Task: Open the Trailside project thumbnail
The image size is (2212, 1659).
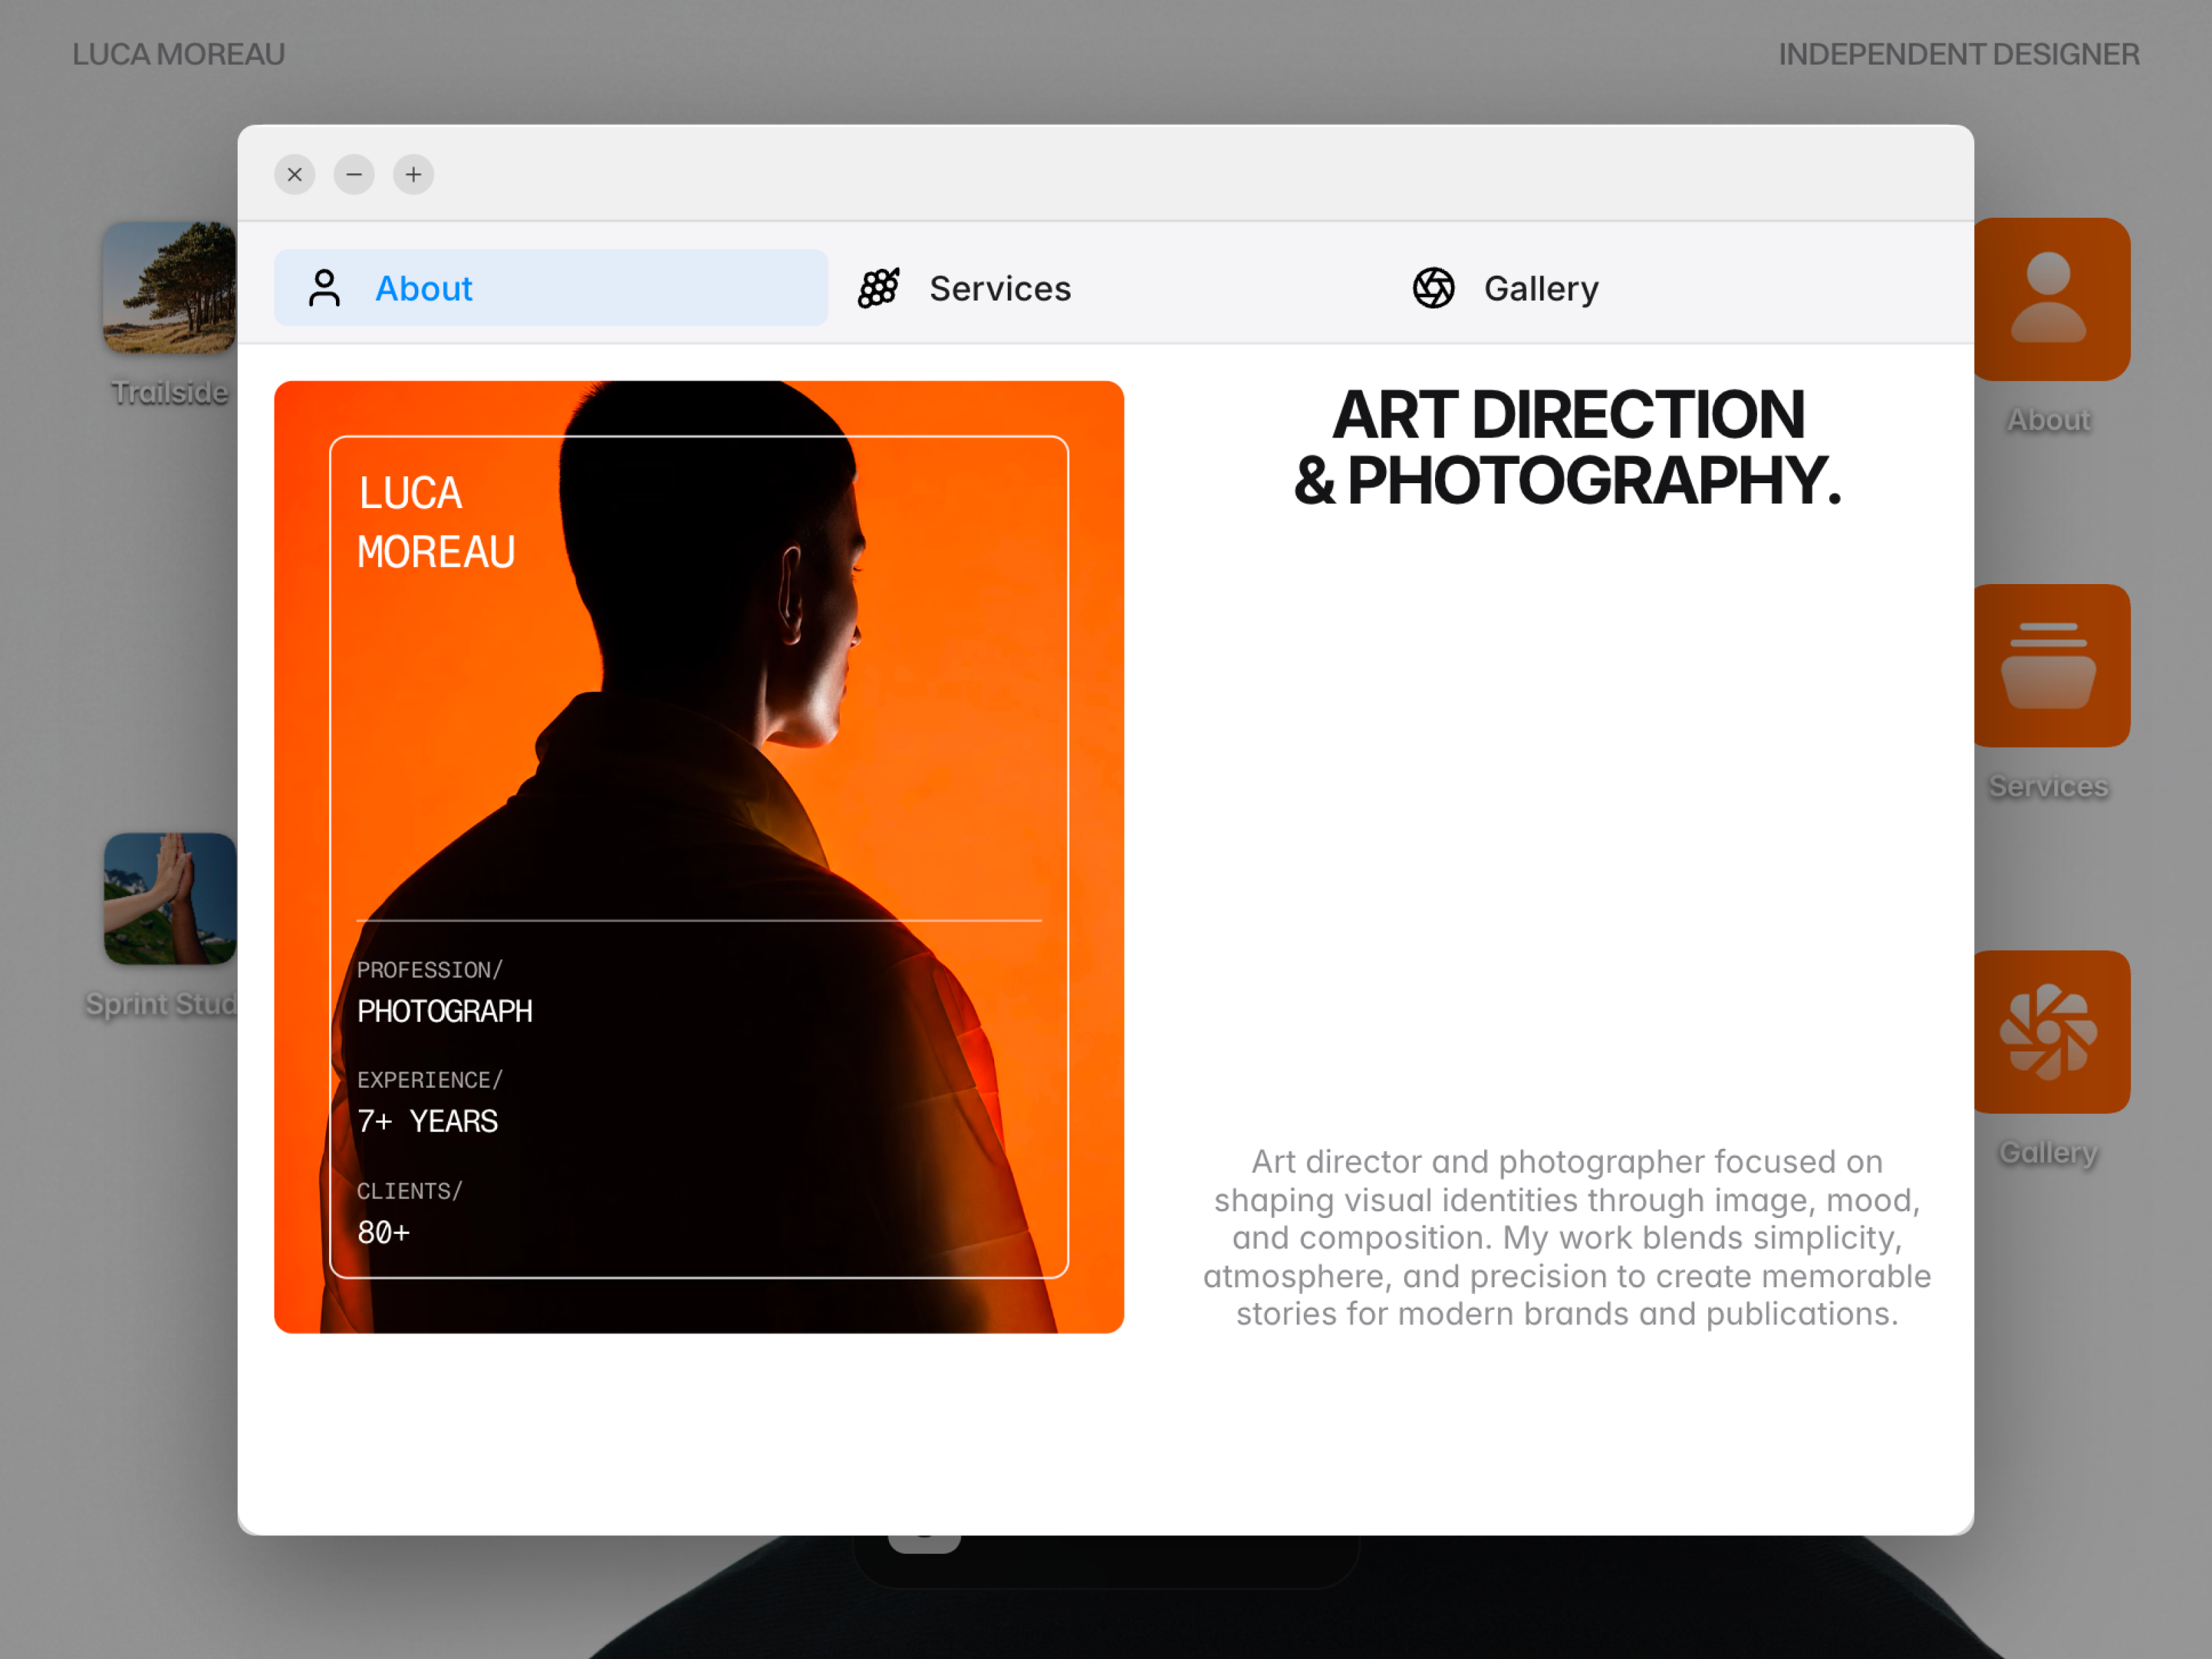Action: click(170, 287)
